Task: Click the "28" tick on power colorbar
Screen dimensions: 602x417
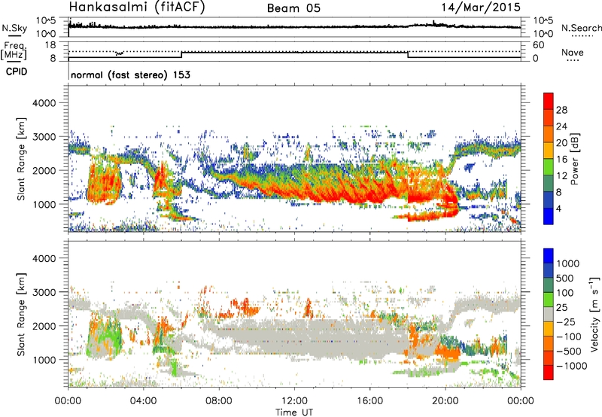Action: coord(561,110)
